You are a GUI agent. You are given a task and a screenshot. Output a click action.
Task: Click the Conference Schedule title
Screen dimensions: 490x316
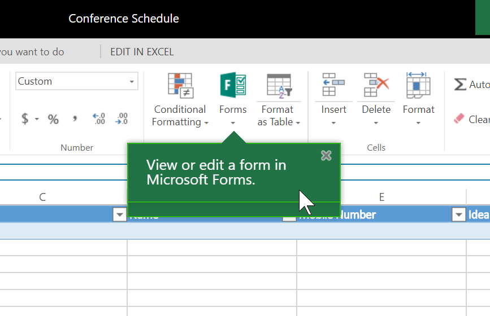coord(124,19)
